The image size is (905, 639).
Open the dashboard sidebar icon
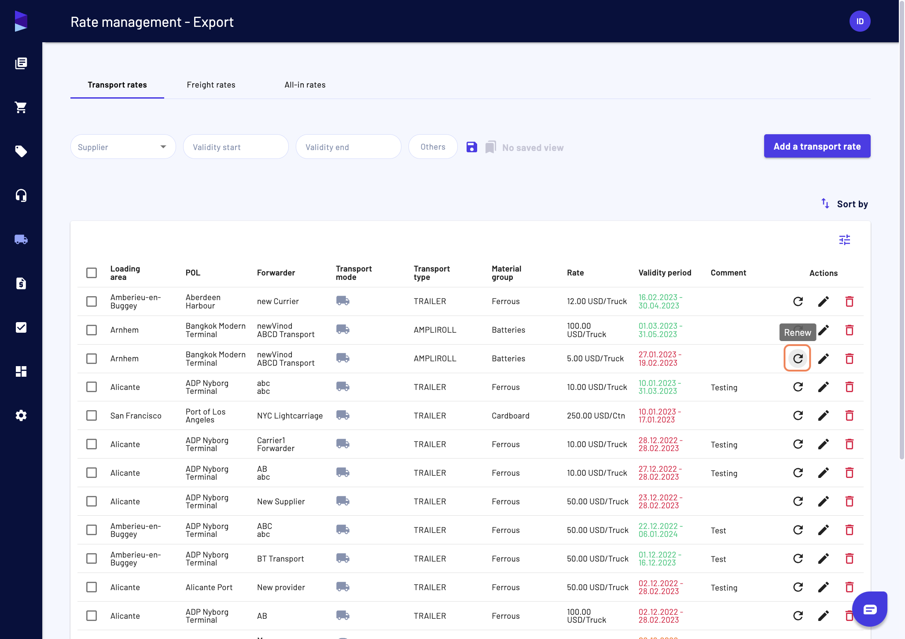point(21,371)
